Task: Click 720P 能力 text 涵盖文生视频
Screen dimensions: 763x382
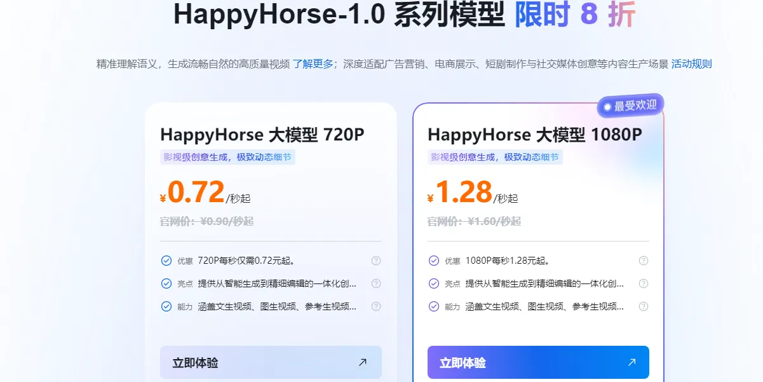Action: (277, 306)
